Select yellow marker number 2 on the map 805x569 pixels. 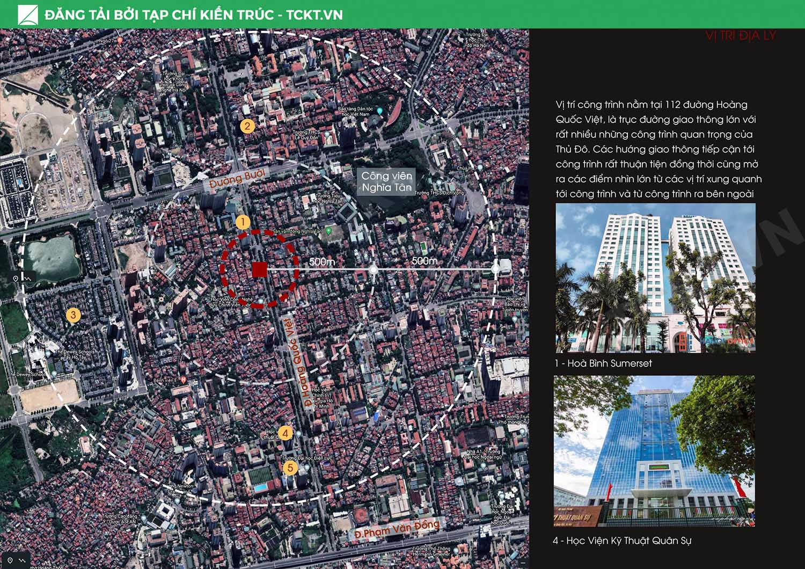(x=247, y=127)
